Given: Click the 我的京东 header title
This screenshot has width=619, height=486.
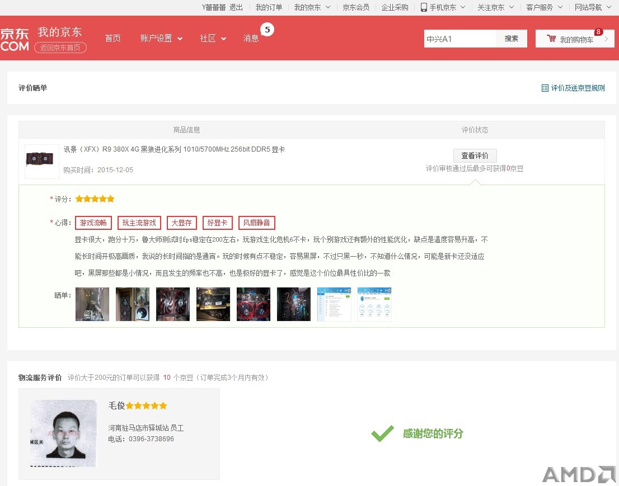Looking at the screenshot, I should 60,32.
